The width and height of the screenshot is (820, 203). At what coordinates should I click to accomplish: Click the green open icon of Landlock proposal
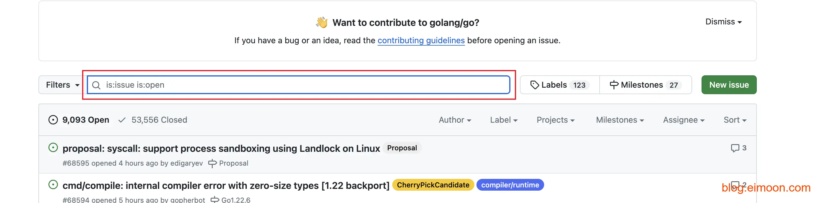[x=53, y=147]
